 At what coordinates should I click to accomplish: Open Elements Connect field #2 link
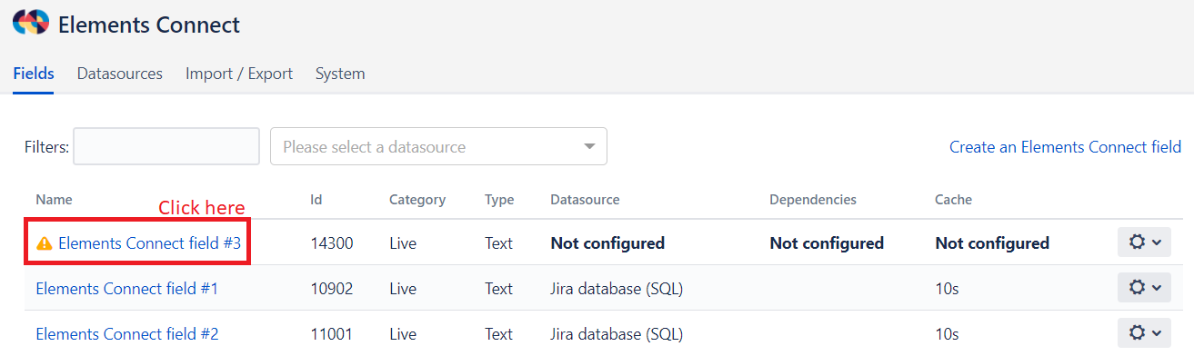pos(126,334)
